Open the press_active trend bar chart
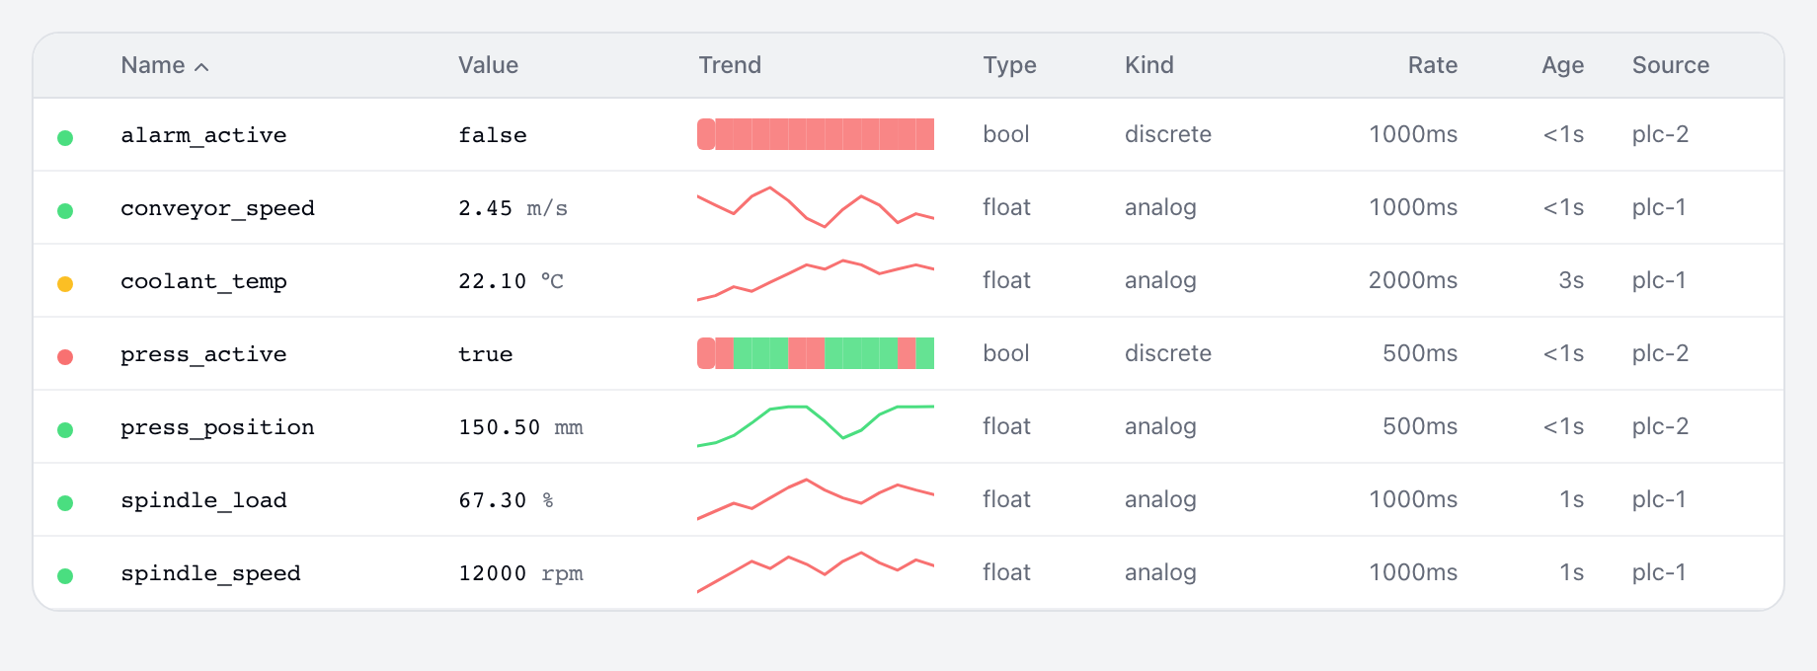Image resolution: width=1817 pixels, height=671 pixels. coord(816,353)
